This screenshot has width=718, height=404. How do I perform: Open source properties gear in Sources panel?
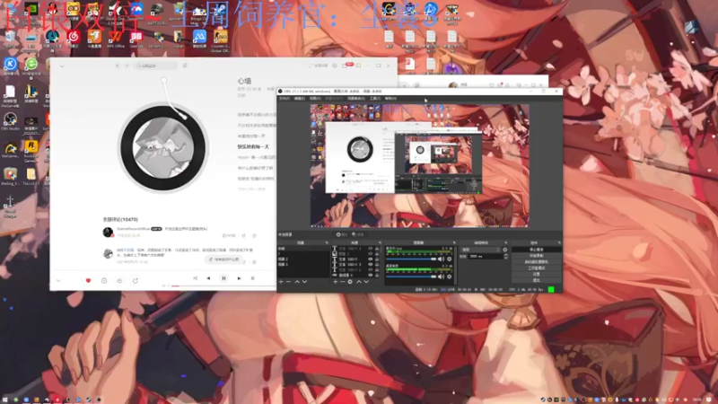point(350,282)
